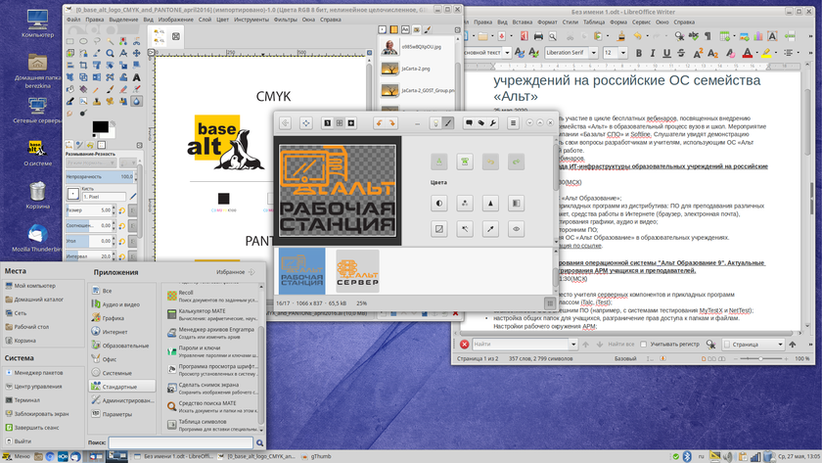Click the adjust contrast icon in gThumb

(439, 203)
